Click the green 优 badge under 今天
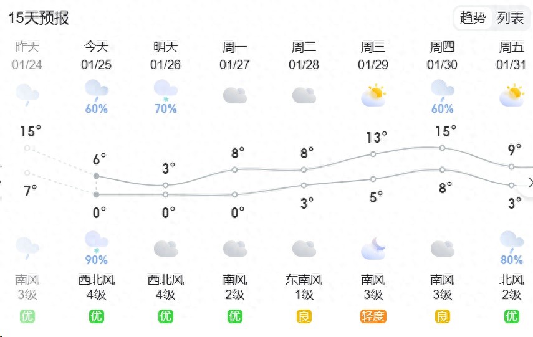Viewport: 533px width, 337px height. [x=96, y=316]
